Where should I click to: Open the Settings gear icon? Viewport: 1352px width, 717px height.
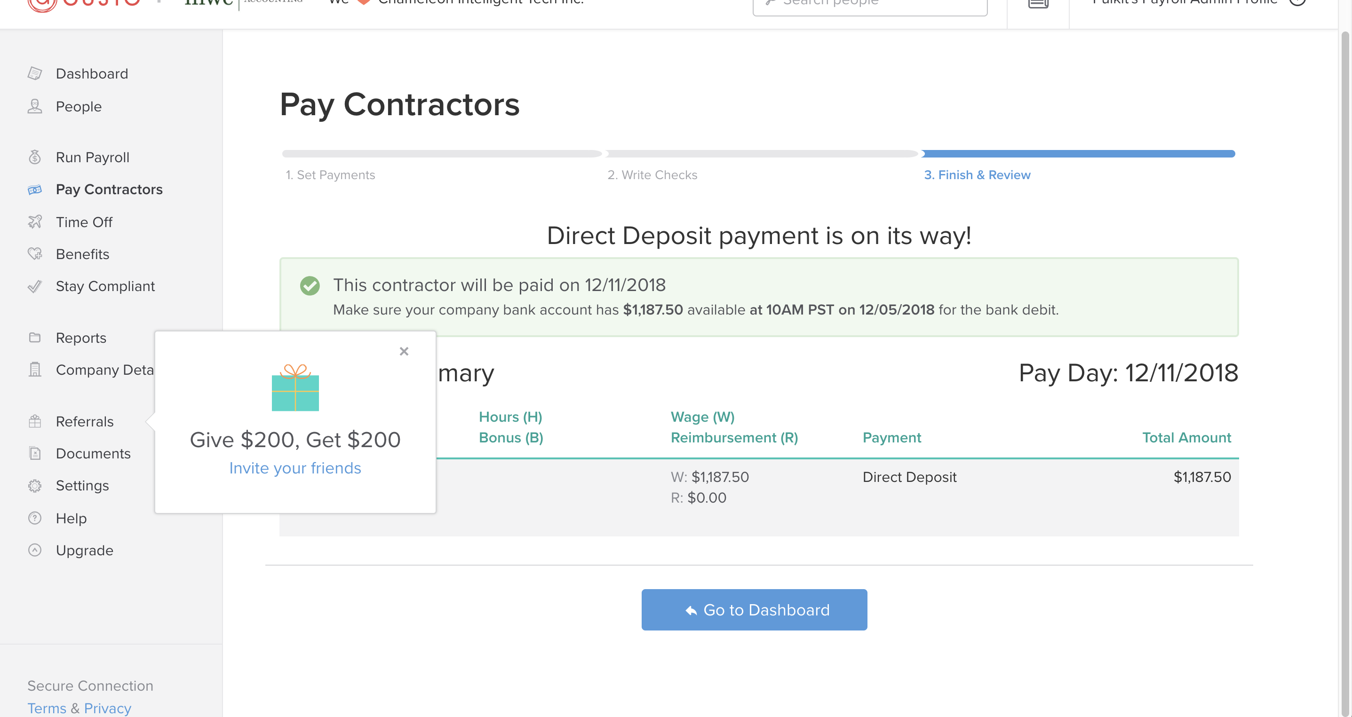(x=35, y=486)
